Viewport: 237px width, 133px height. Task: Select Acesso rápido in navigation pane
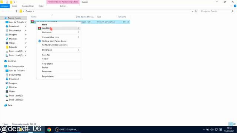point(14,18)
